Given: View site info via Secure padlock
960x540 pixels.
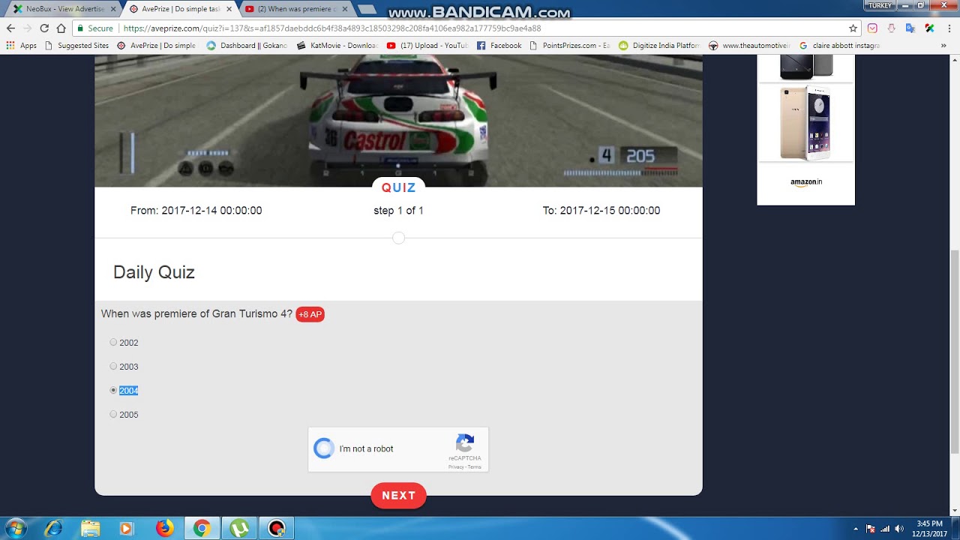Looking at the screenshot, I should [94, 28].
